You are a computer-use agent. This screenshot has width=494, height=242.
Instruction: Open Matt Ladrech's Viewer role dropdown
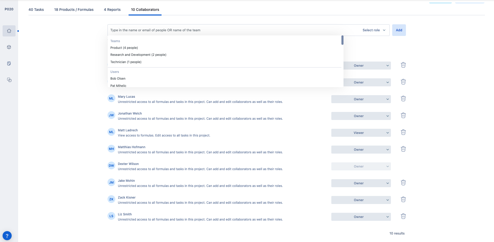pyautogui.click(x=361, y=133)
